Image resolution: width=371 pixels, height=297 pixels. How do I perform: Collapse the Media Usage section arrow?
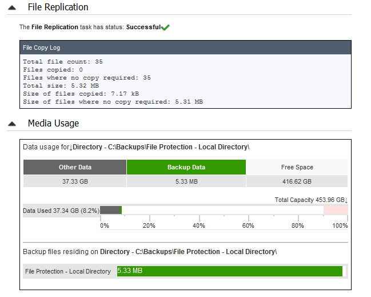coord(12,124)
